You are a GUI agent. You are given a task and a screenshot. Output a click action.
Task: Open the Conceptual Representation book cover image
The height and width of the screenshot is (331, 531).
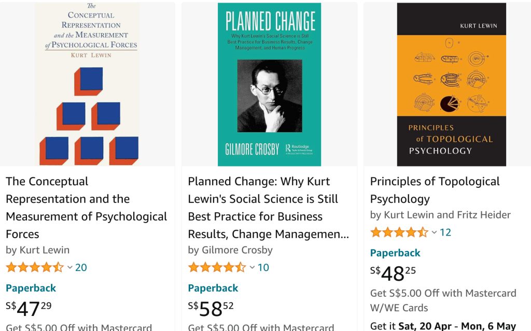click(x=87, y=84)
